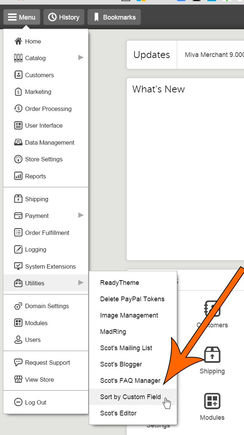Expand the Catalog submenu arrow

pos(81,58)
